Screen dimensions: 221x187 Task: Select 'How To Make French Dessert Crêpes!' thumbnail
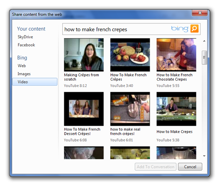click(x=84, y=109)
